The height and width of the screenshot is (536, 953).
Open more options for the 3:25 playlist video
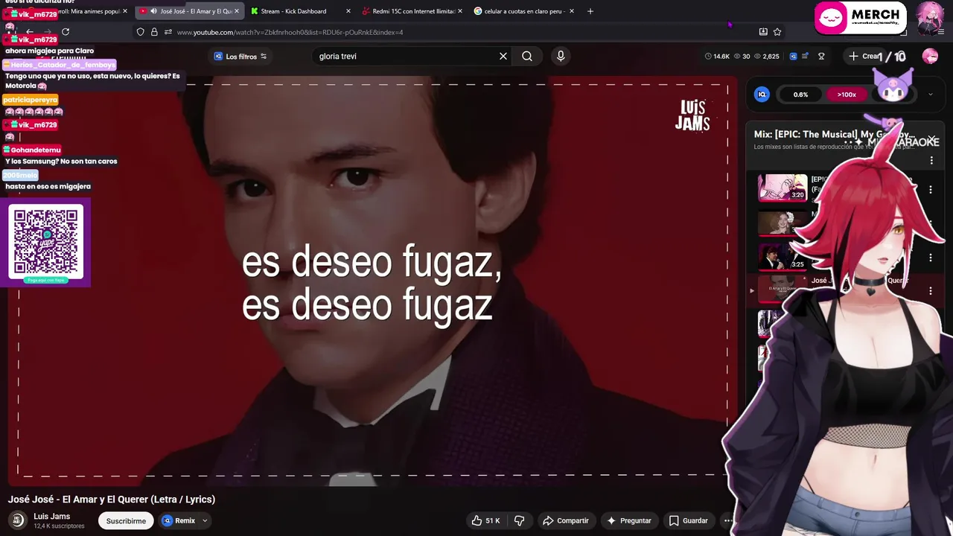tap(931, 258)
